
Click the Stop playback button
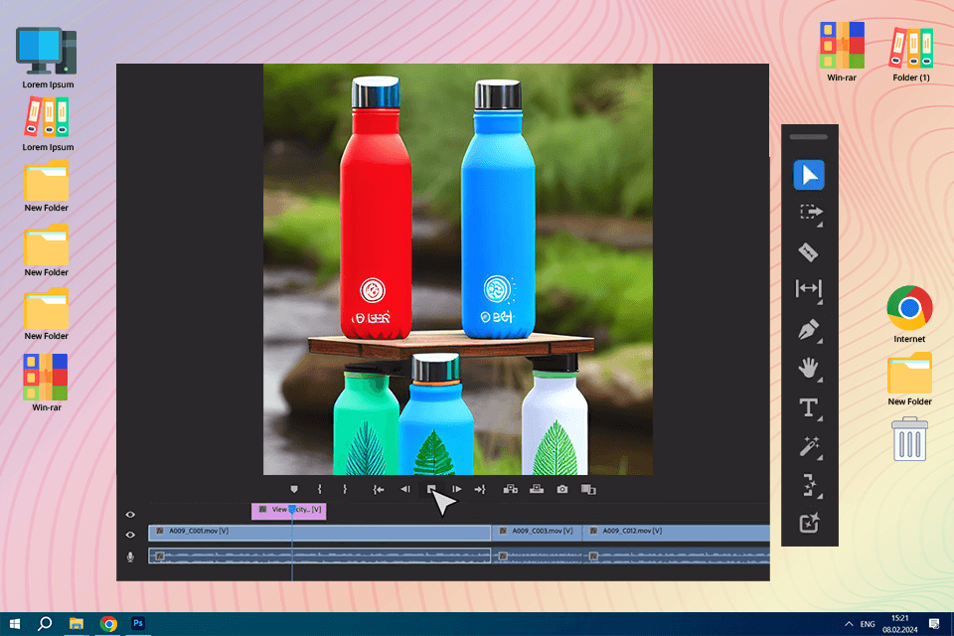[431, 489]
